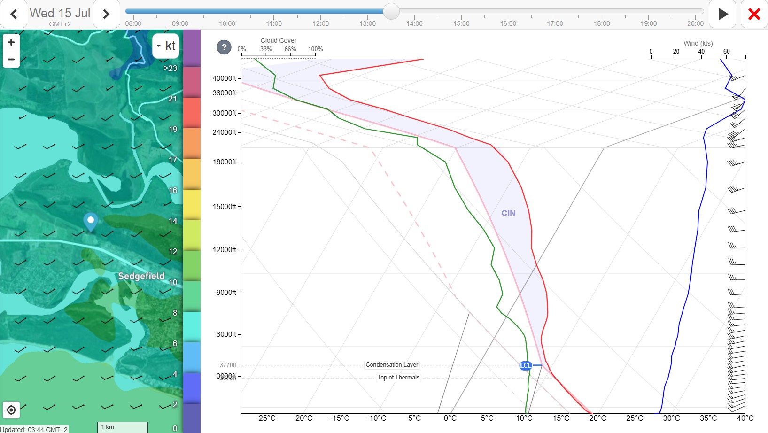Click the Condensation Layer label
Image resolution: width=768 pixels, height=433 pixels.
392,365
